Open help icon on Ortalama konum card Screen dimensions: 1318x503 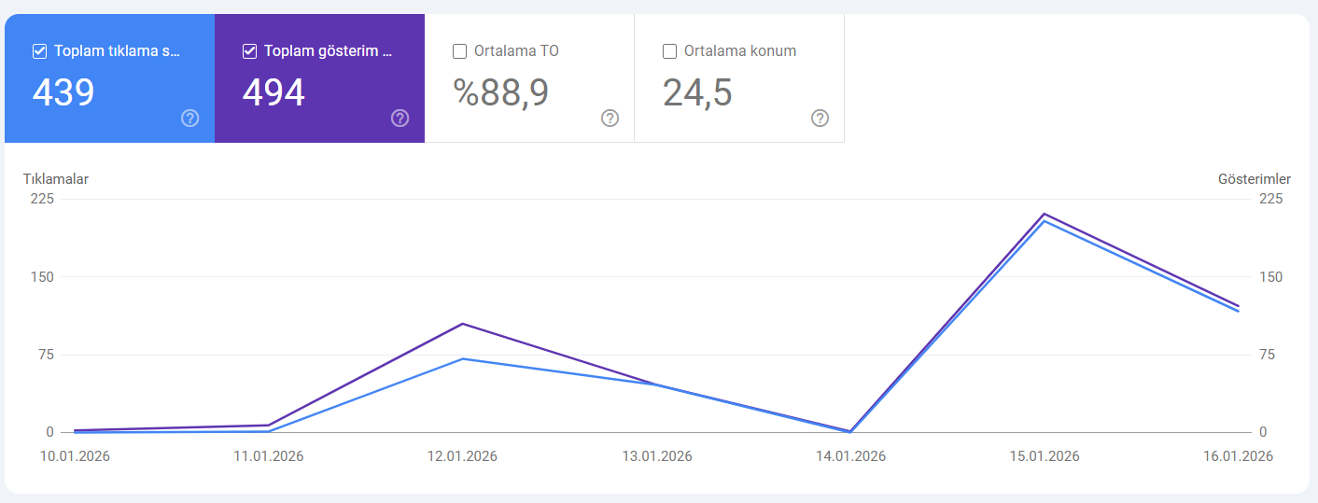point(820,118)
